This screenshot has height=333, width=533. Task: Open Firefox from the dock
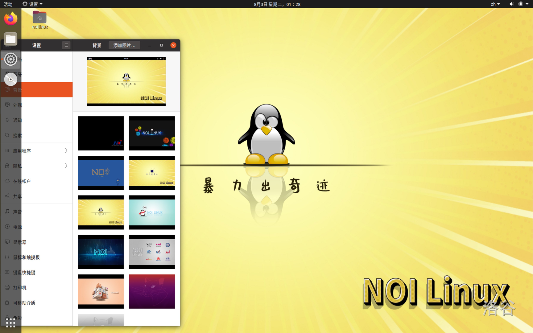(11, 19)
